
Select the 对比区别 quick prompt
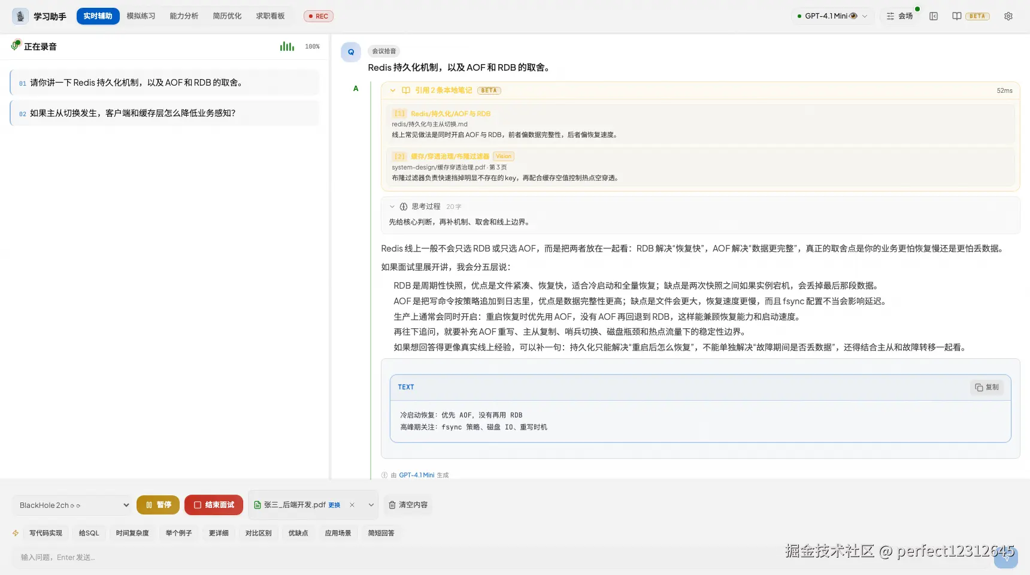coord(259,533)
